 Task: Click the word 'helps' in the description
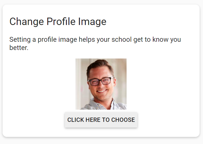click(87, 39)
